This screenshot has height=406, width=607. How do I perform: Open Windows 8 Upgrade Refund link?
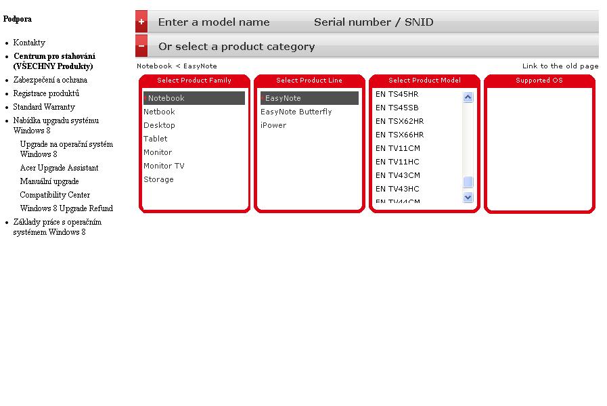(66, 208)
